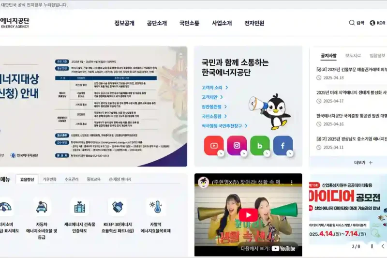This screenshot has width=387, height=258.
Task: Select the energy gauge rating icon
Action: pyautogui.click(x=5, y=207)
